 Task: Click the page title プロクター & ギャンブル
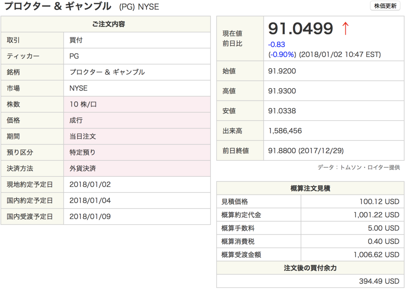pyautogui.click(x=58, y=6)
